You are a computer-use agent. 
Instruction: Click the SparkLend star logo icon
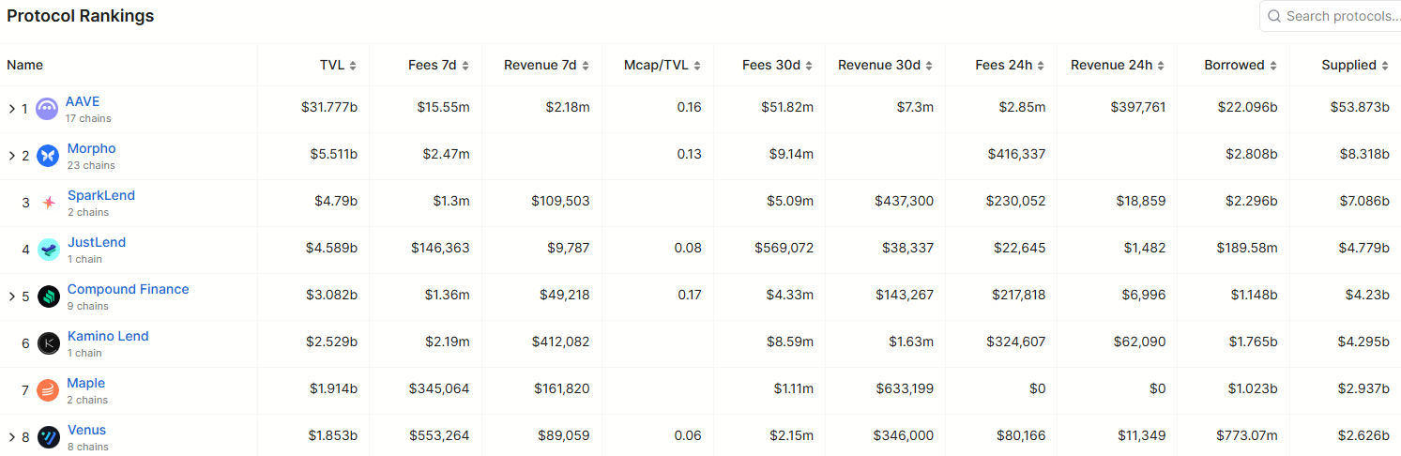point(48,203)
